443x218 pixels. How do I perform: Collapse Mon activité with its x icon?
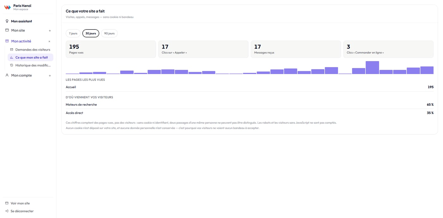[49, 41]
